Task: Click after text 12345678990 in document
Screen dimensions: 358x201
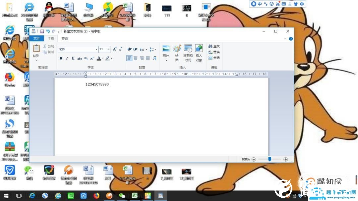Action: pos(109,84)
